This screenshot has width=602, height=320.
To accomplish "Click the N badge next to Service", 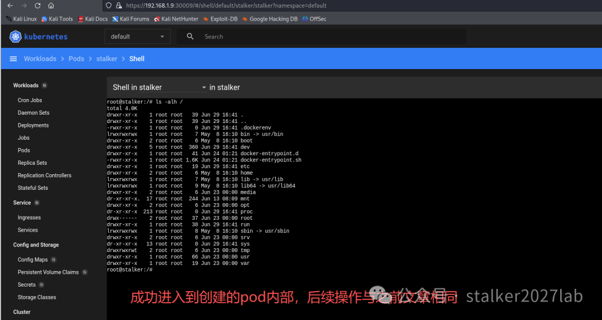I will coord(37,203).
